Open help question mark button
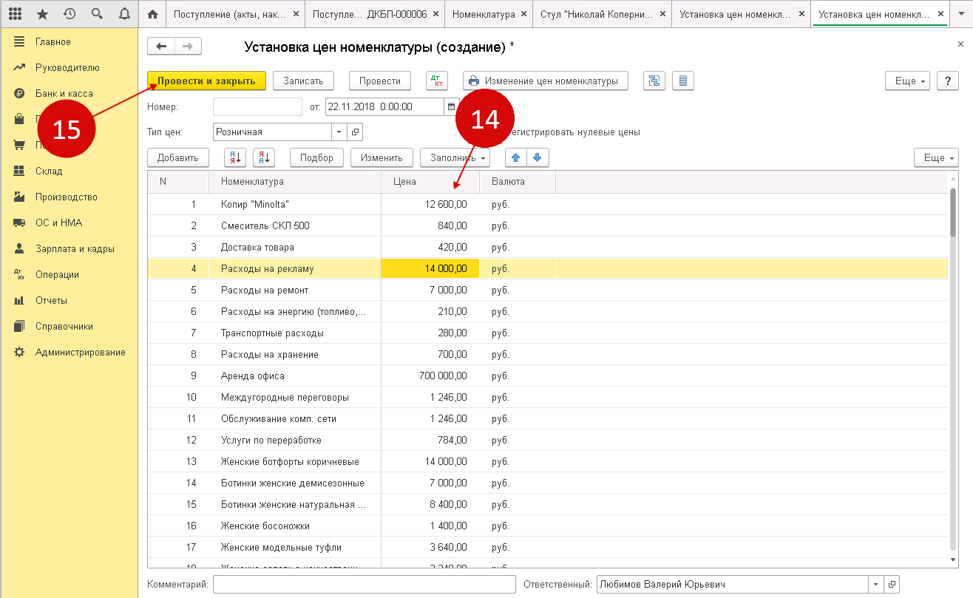973x598 pixels. coord(948,81)
